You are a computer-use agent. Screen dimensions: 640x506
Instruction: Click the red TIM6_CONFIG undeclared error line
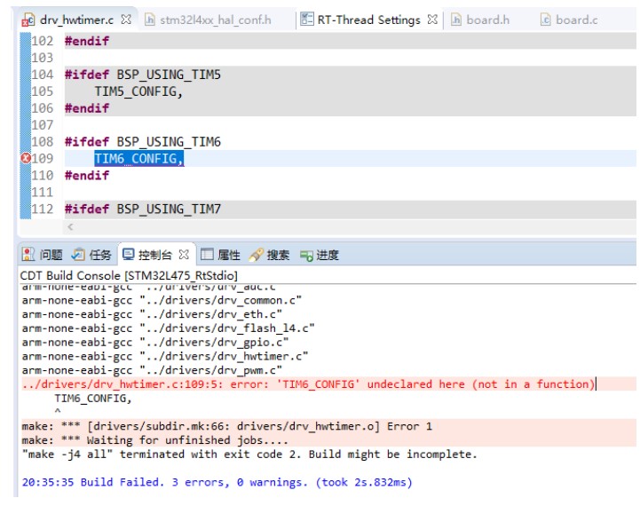click(x=309, y=384)
